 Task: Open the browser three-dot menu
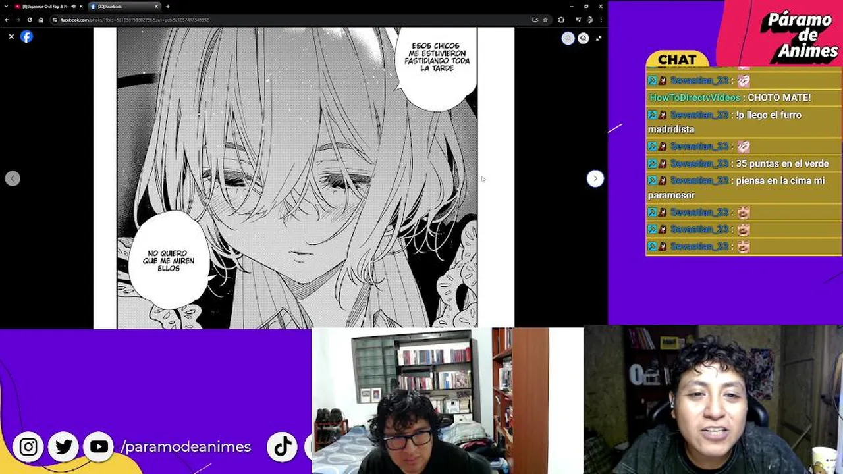click(x=601, y=20)
